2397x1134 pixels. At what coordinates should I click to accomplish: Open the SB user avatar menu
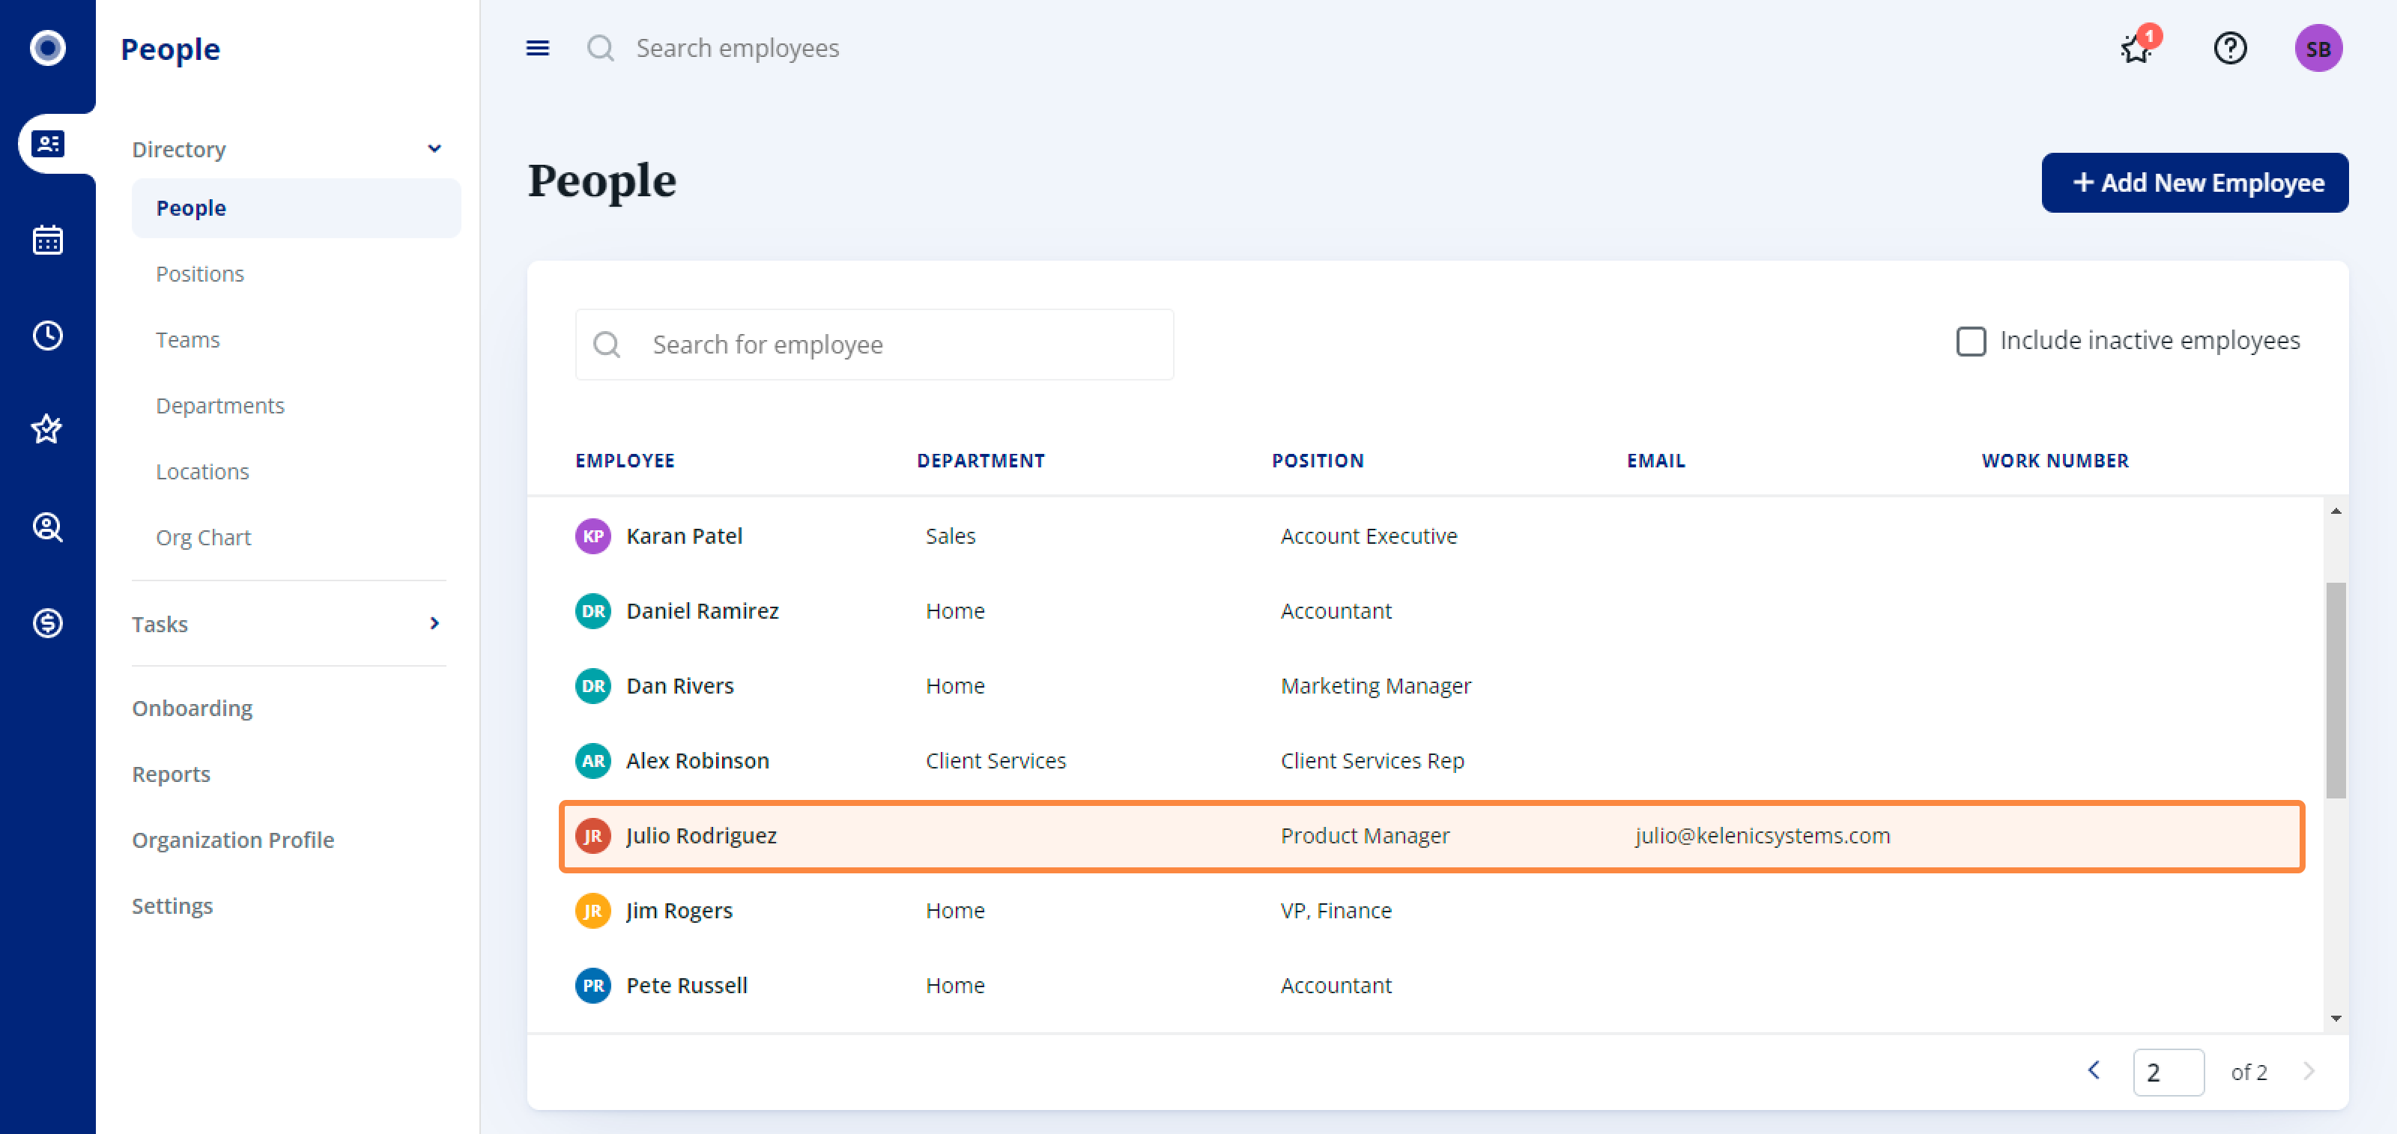(x=2318, y=47)
